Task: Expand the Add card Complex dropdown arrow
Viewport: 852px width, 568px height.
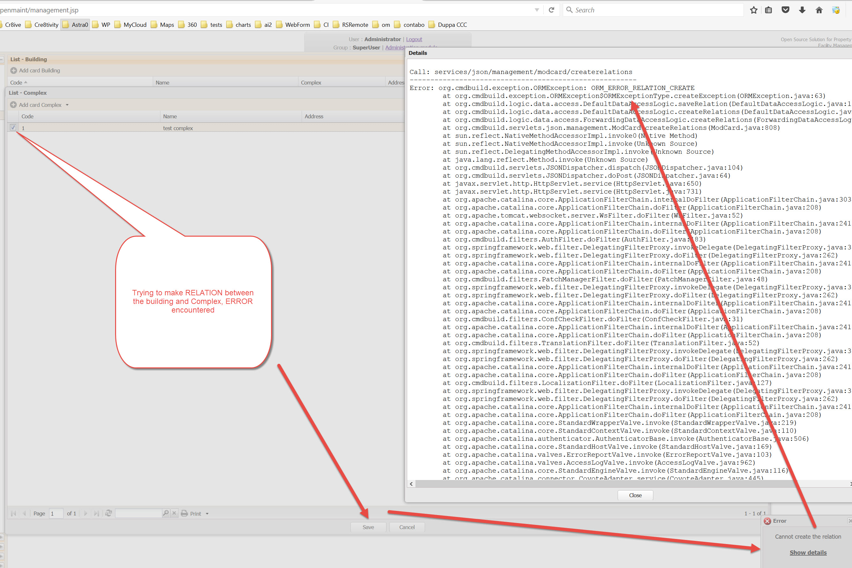Action: pos(67,105)
